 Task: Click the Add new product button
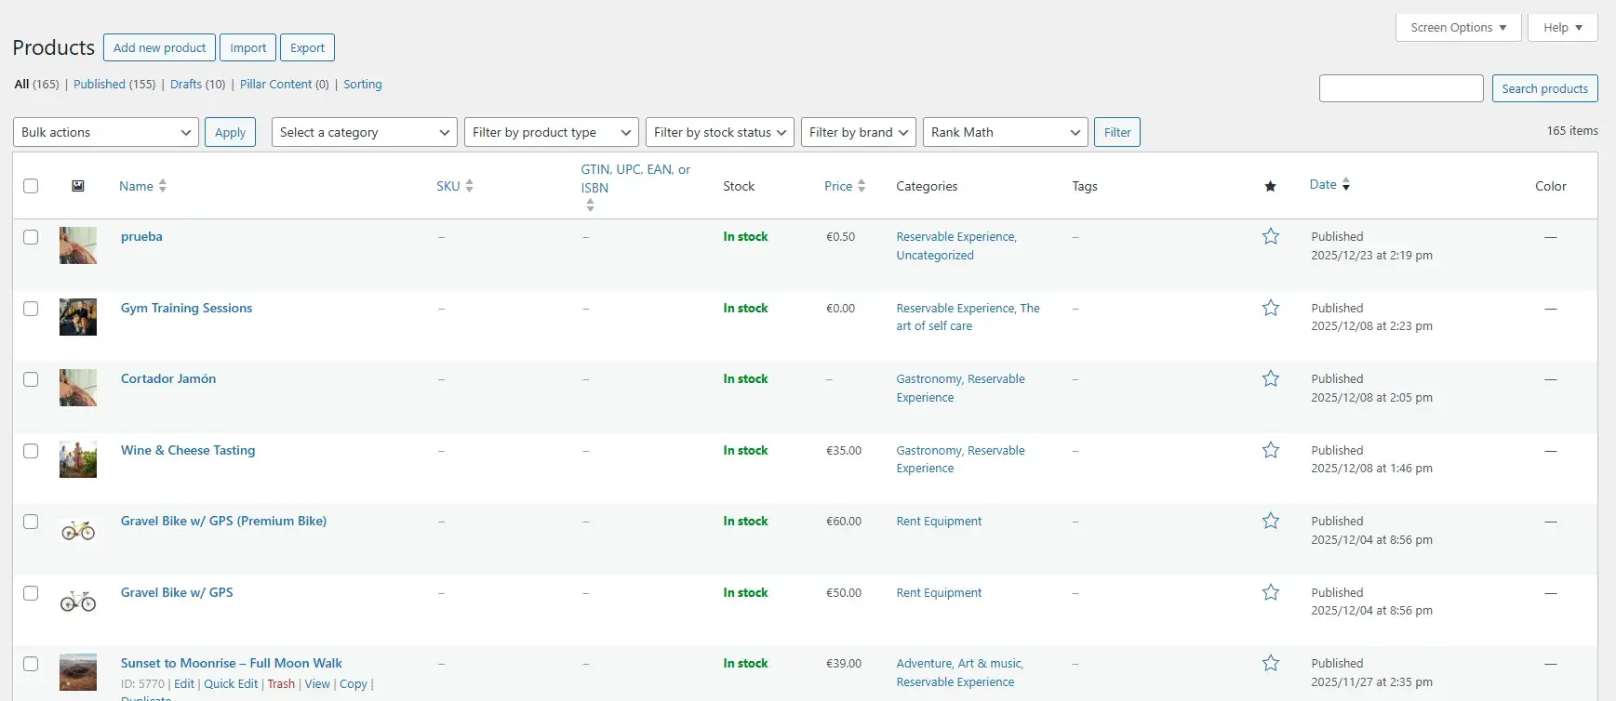(x=159, y=47)
